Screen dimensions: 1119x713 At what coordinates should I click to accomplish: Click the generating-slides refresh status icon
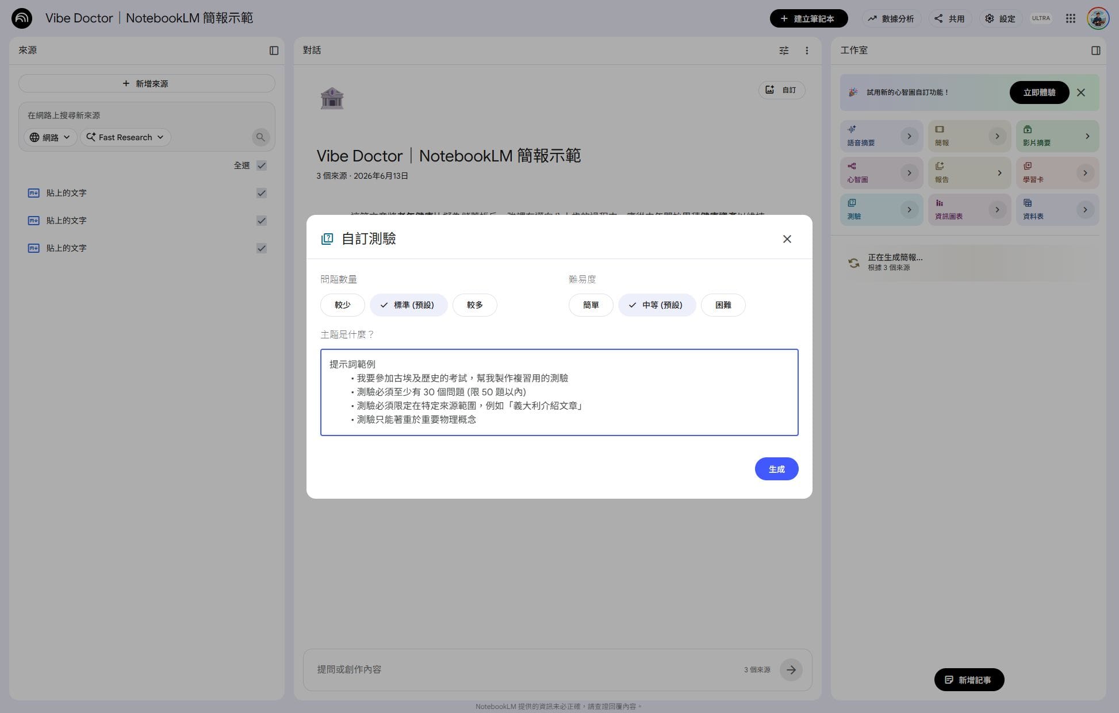click(854, 263)
